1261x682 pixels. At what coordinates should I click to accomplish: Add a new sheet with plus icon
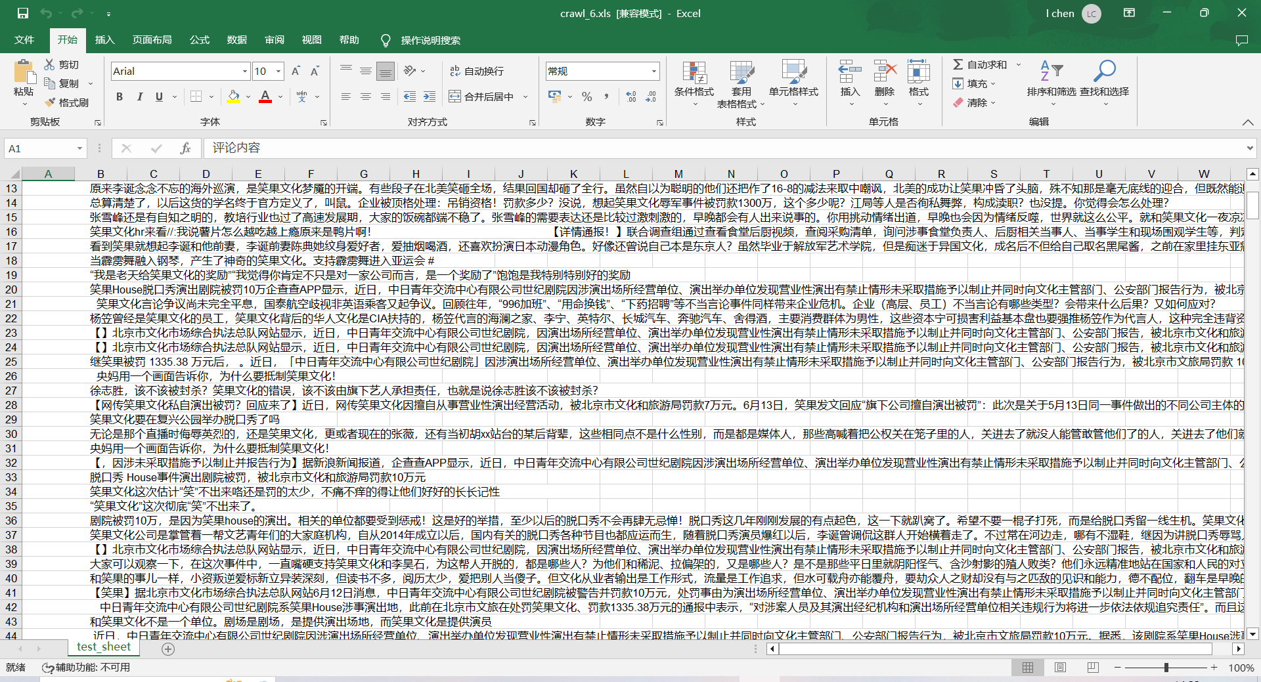[x=168, y=649]
